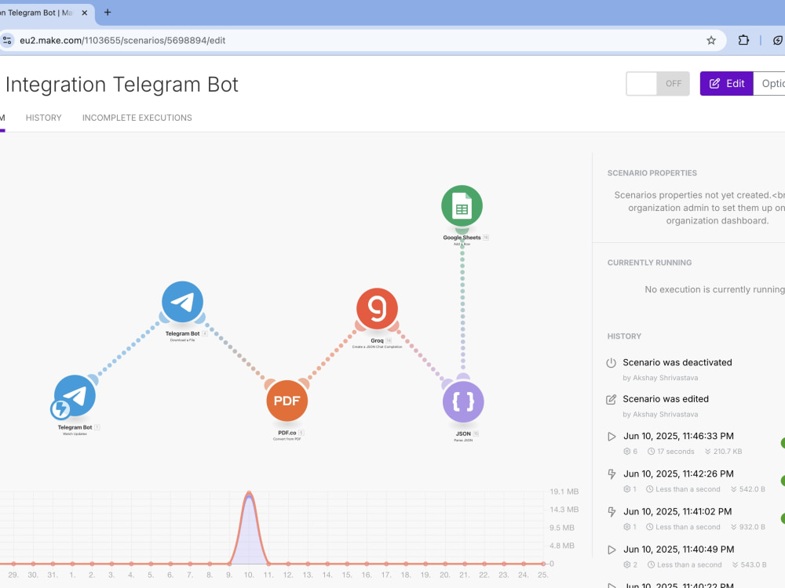Open a new browser tab
Screen dimensions: 785x588
point(108,13)
